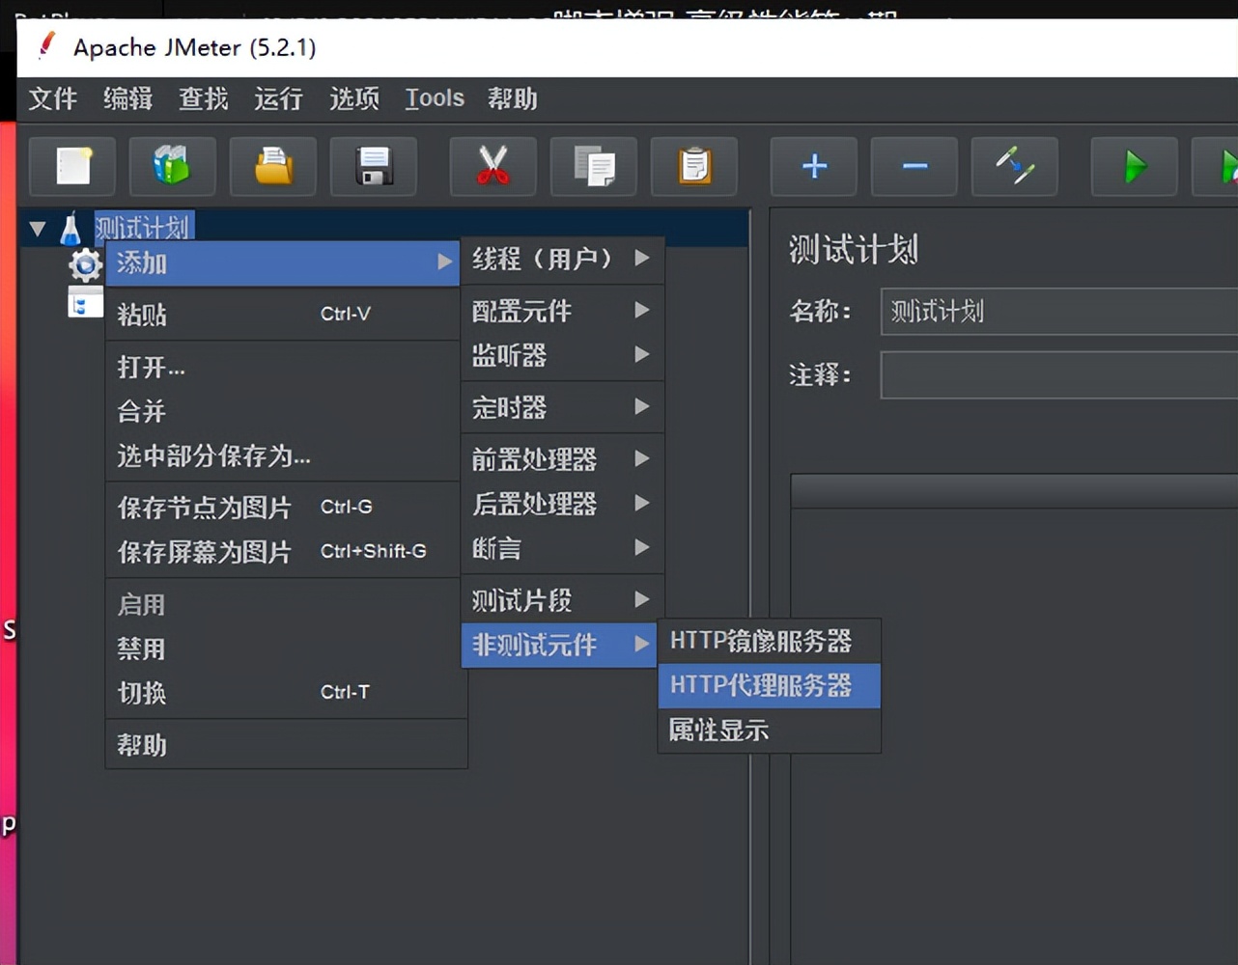Choose 粘贴 in the context menu
Image resolution: width=1238 pixels, height=965 pixels.
pos(283,315)
